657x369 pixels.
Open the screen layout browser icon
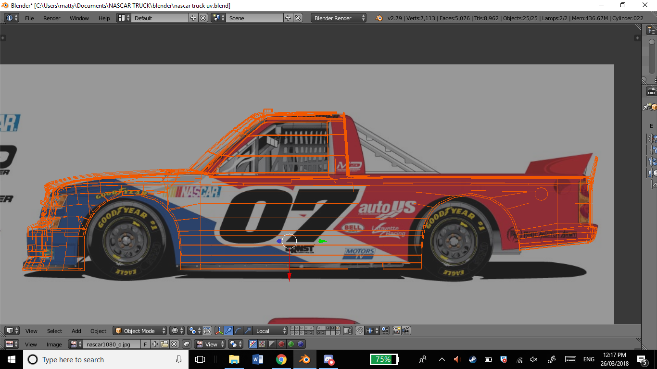pos(124,18)
